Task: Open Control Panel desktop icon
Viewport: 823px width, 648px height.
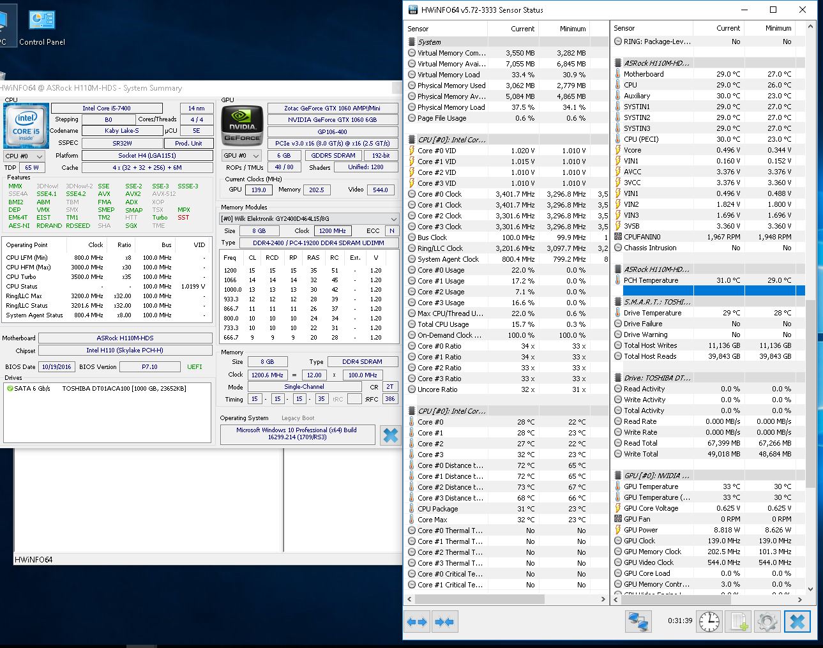Action: [x=42, y=28]
